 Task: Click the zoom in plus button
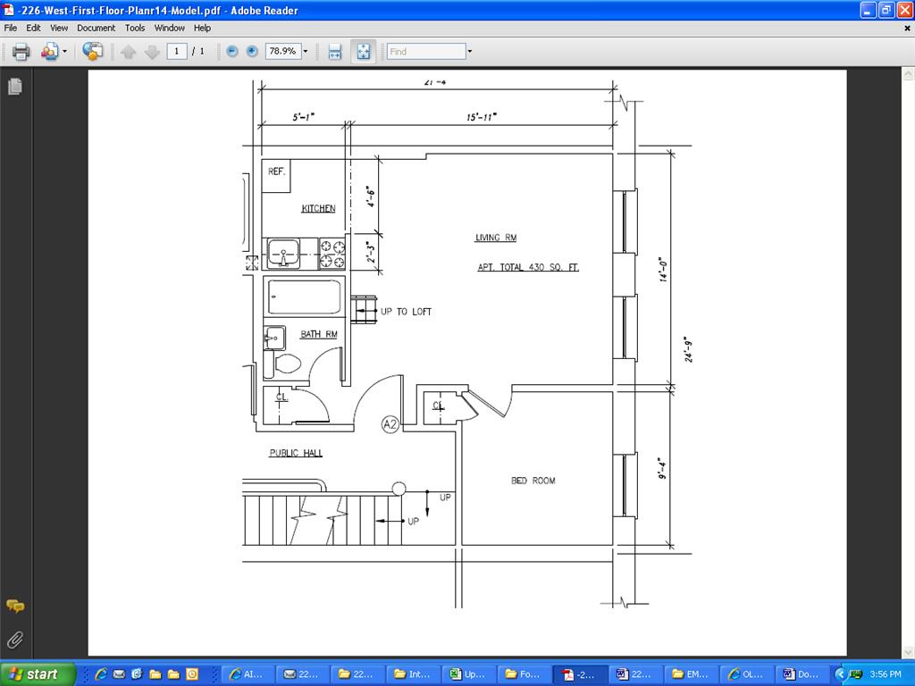tap(252, 52)
